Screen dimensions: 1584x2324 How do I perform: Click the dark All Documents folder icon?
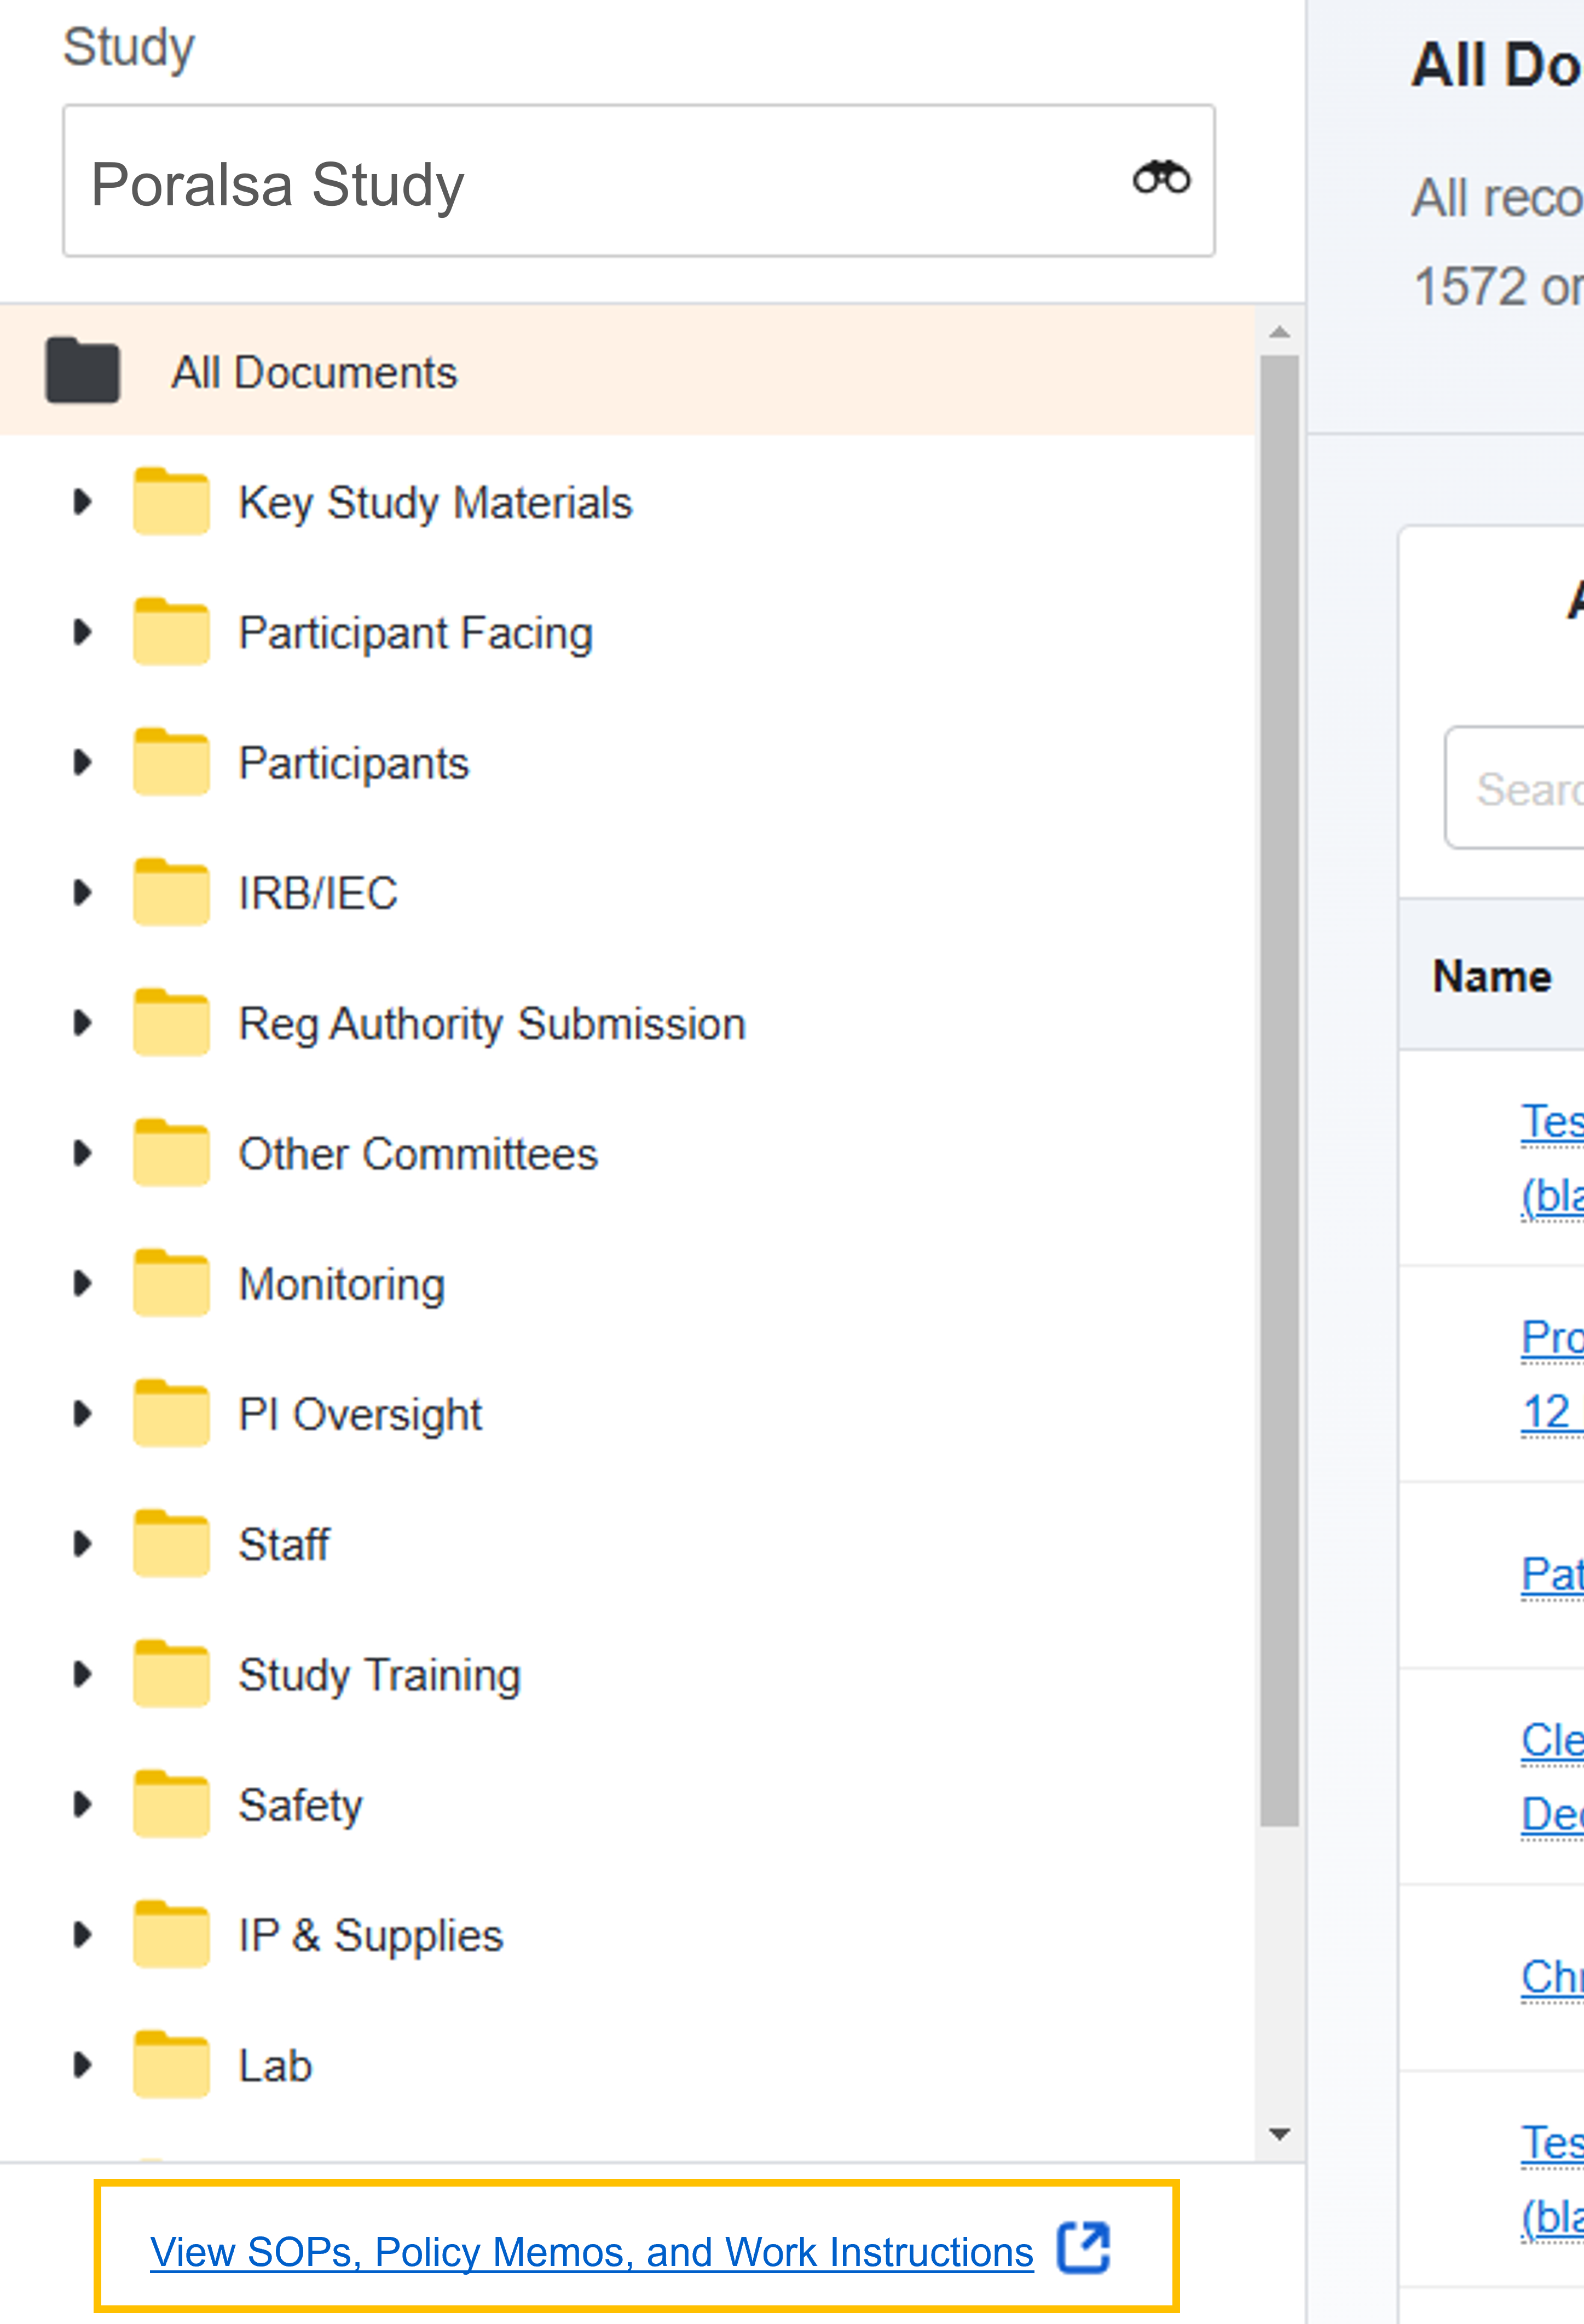[x=83, y=371]
